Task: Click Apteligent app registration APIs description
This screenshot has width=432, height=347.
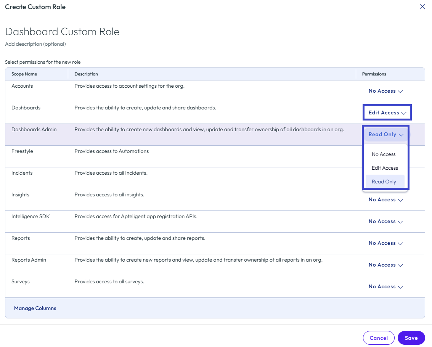Action: click(x=136, y=216)
